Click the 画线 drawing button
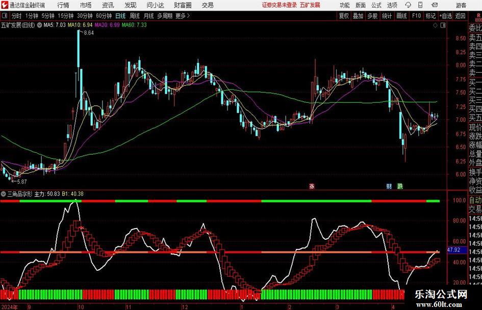This screenshot has height=310, width=482. coord(401,16)
